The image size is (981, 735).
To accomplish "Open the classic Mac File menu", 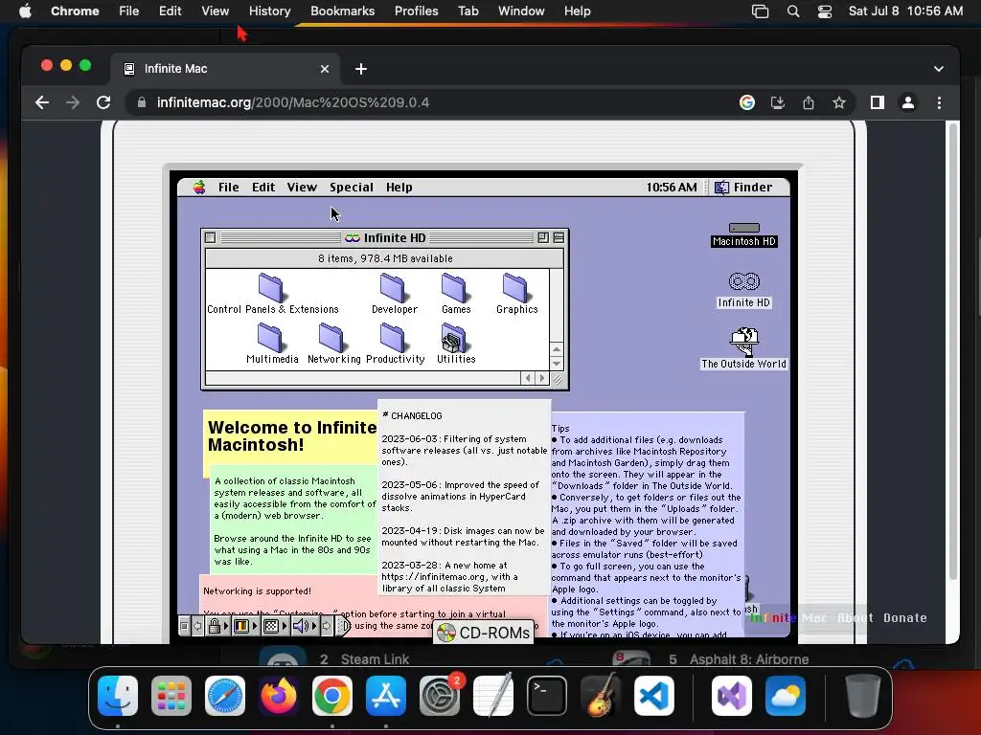I will pos(228,187).
